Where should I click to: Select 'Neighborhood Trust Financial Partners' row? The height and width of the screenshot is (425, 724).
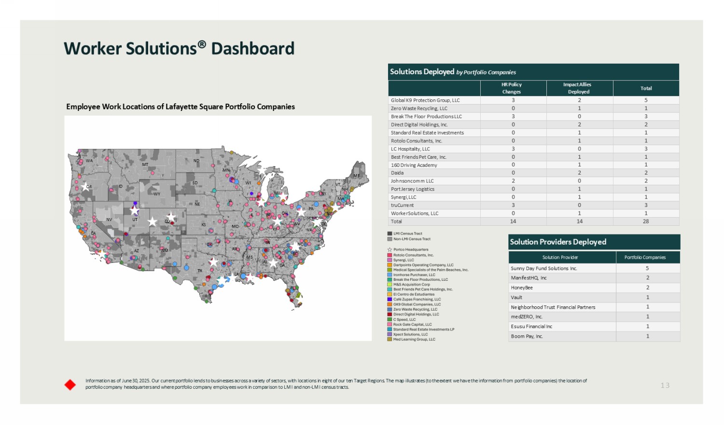pos(594,307)
